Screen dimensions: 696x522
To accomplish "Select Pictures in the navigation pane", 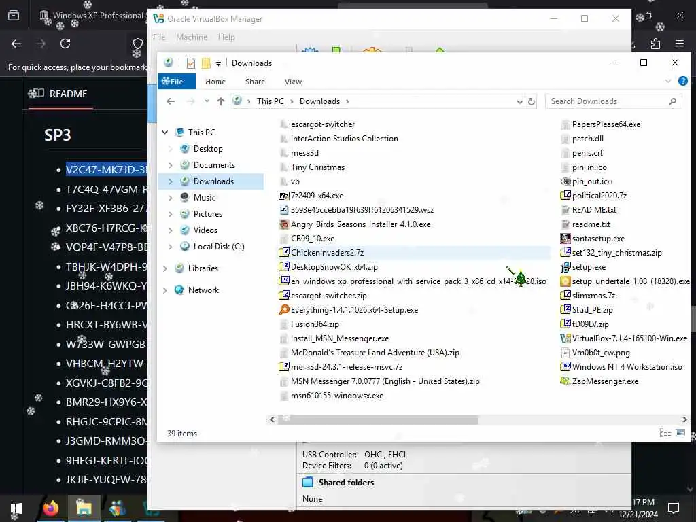I will pos(208,214).
